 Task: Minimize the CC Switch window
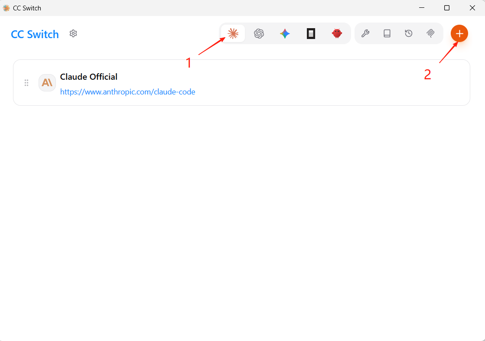422,8
